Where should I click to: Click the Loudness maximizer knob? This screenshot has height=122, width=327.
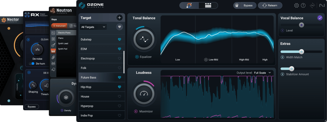click(x=144, y=93)
